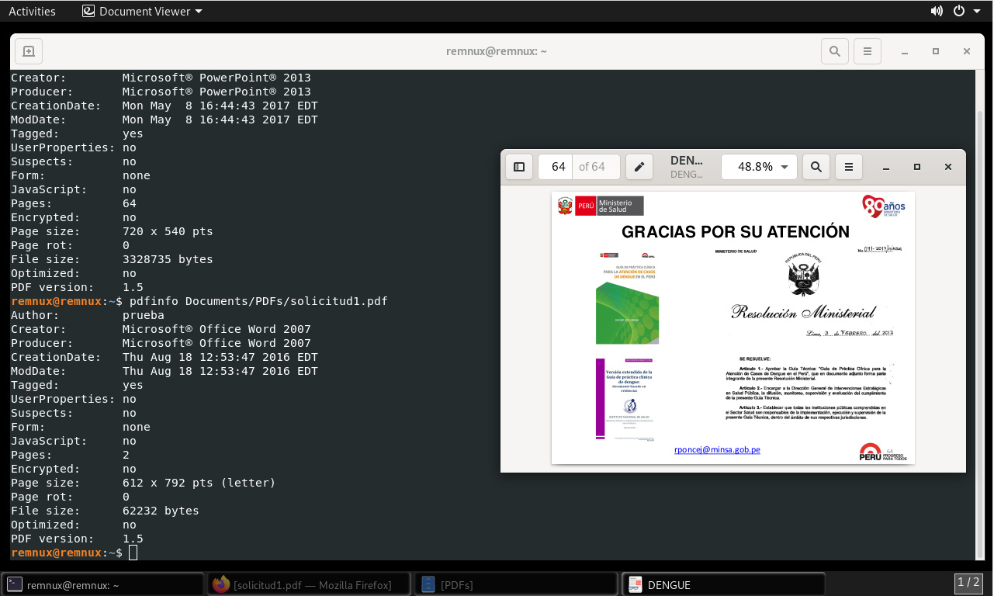Switch to remnux terminal taskbar item
This screenshot has height=596, width=994.
coord(102,584)
